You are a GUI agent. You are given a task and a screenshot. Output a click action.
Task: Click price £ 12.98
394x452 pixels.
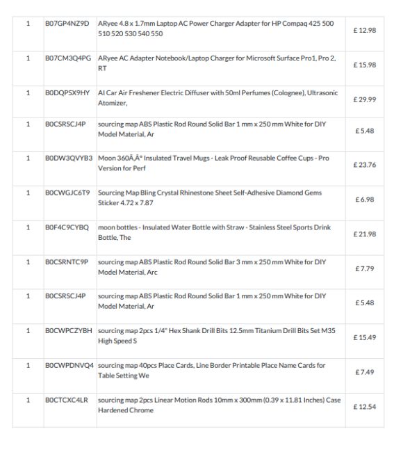365,31
